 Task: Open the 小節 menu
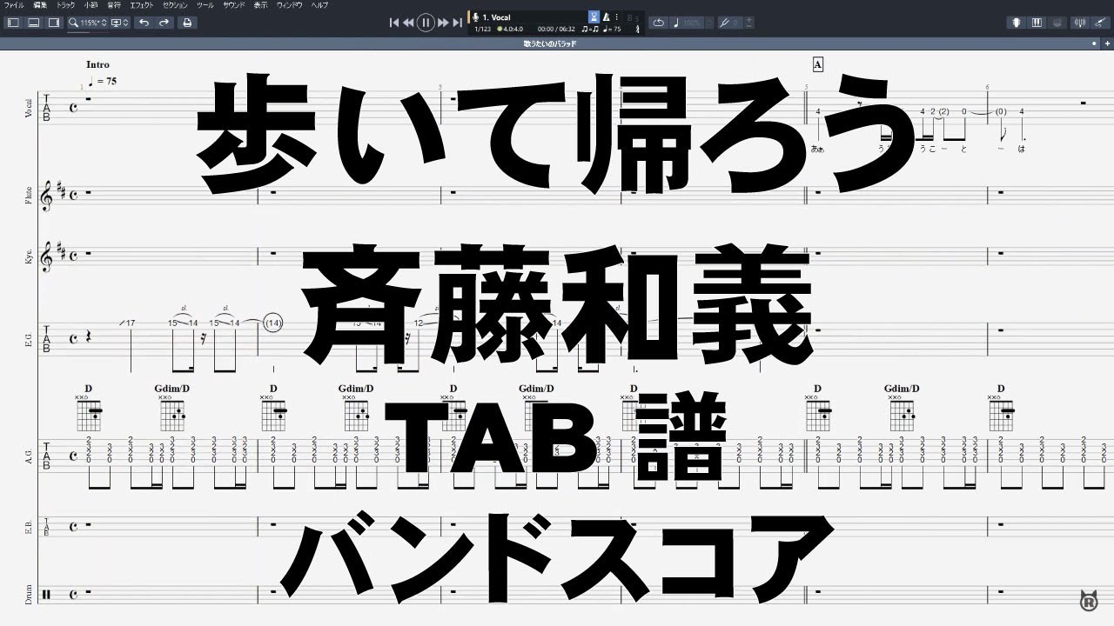click(91, 5)
